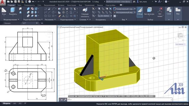
Task: Open the Help question mark icon
Action: tap(166, 2)
